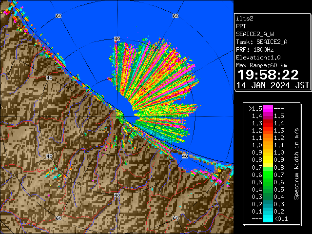Image resolution: width=312 pixels, height=234 pixels.
Task: Click the left-column '1.0' legend value
Action: coord(257,145)
